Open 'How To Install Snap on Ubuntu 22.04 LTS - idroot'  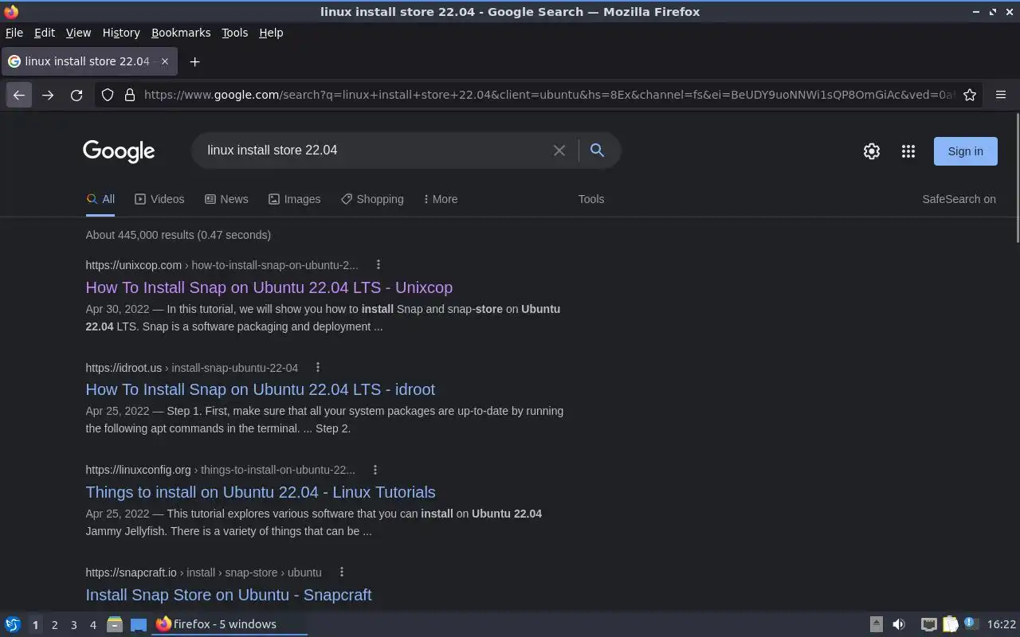coord(260,389)
